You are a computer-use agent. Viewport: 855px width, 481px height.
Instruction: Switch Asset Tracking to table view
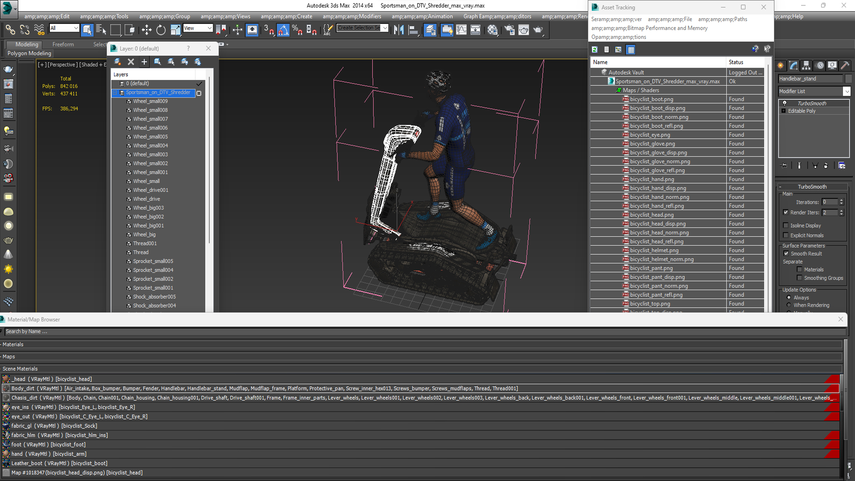point(631,49)
